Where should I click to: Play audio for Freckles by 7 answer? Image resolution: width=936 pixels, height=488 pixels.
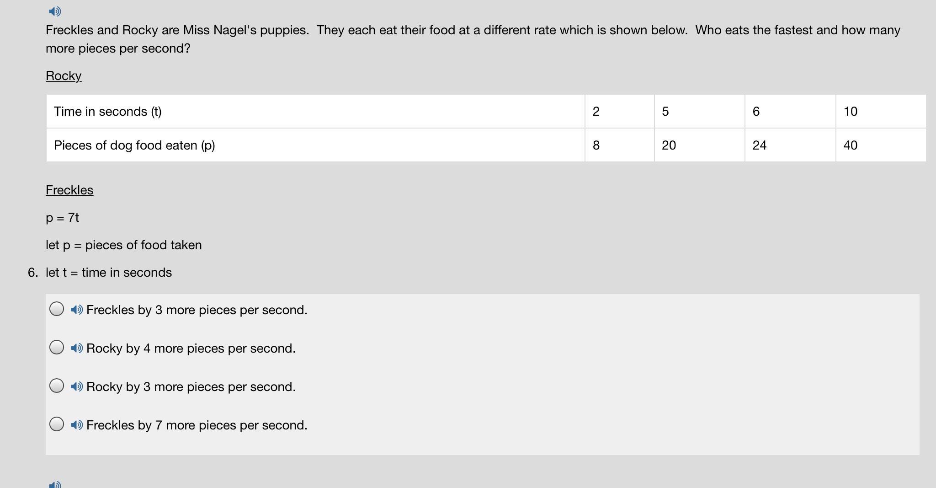click(77, 425)
